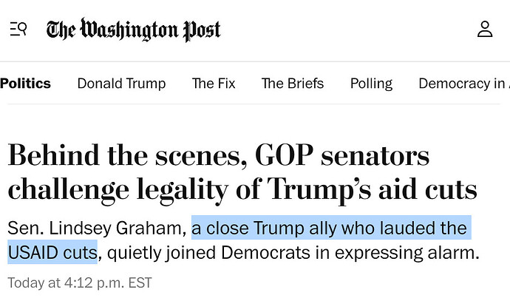
Task: Click the word "Trump's" in the headline
Action: (319, 190)
